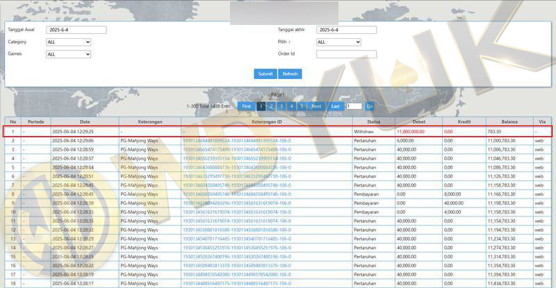Viewport: 556px width, 288px height.
Task: Expand the Pilih dropdown
Action: click(x=338, y=42)
